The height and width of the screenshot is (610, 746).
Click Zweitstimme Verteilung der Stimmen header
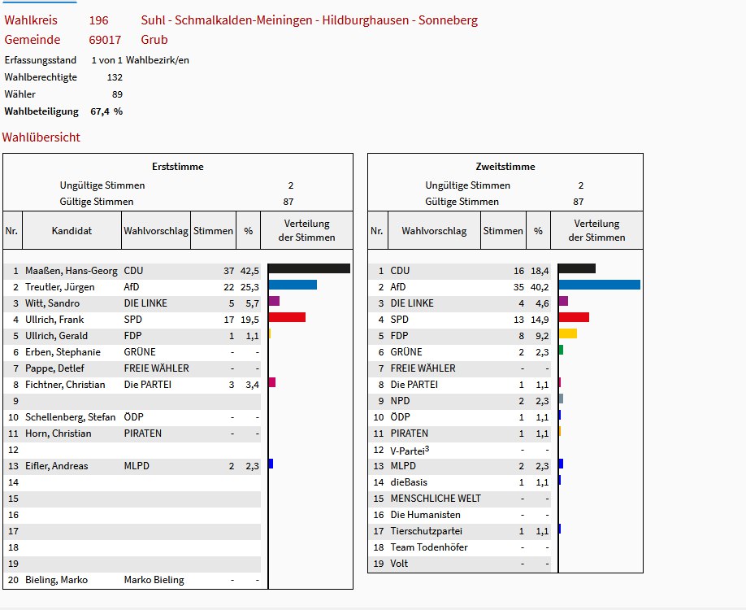pyautogui.click(x=596, y=230)
